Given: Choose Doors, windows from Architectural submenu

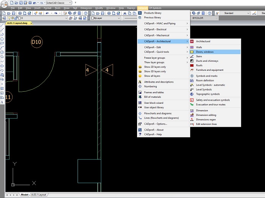Looking at the screenshot, I should [x=215, y=52].
